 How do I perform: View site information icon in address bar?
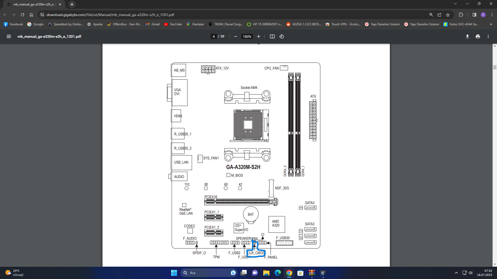tap(42, 15)
